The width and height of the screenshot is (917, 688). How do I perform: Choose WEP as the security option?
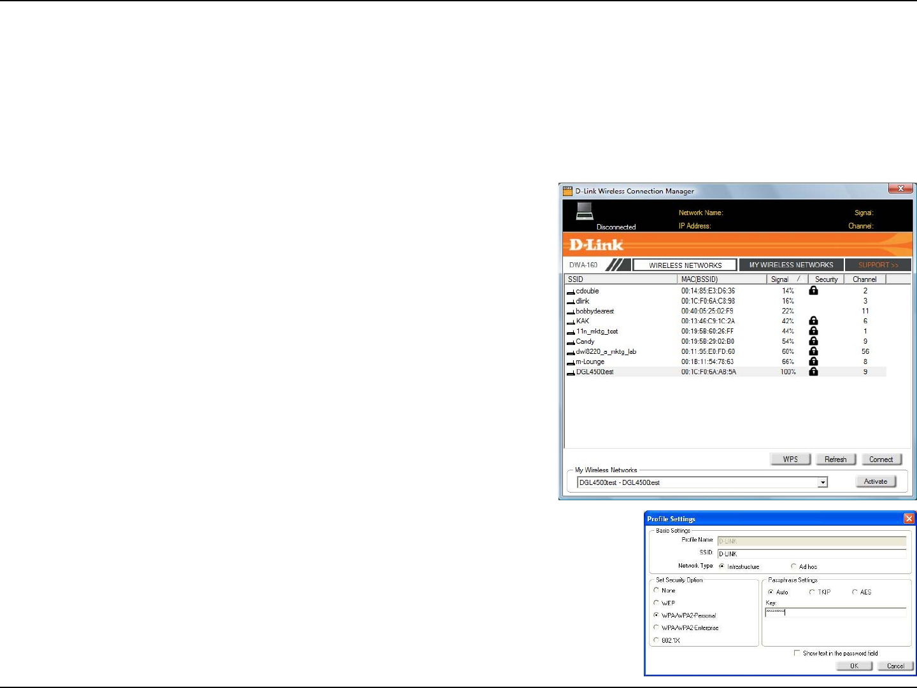tap(656, 603)
